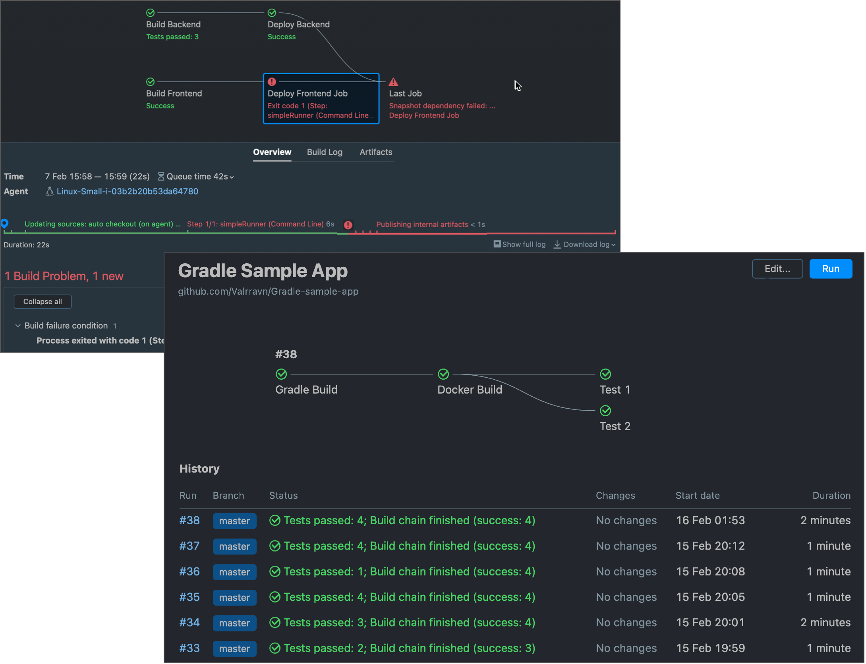Viewport: 866px width, 664px height.
Task: Click the Docker Build green status icon
Action: tap(443, 374)
